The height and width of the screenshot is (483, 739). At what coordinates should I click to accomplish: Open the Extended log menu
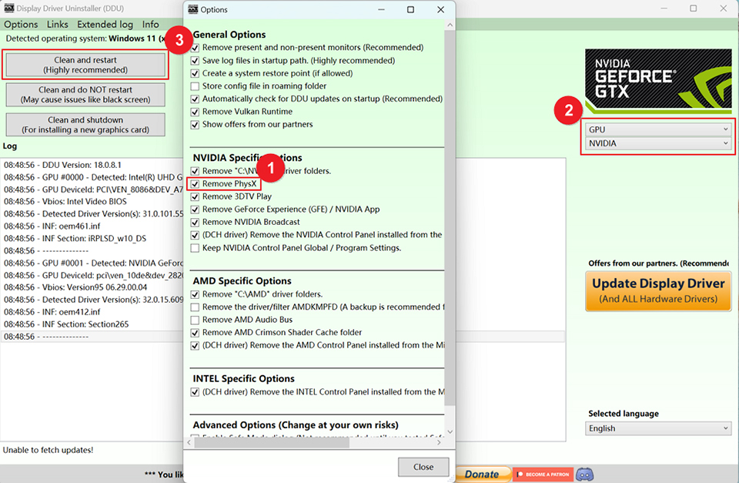click(x=105, y=25)
